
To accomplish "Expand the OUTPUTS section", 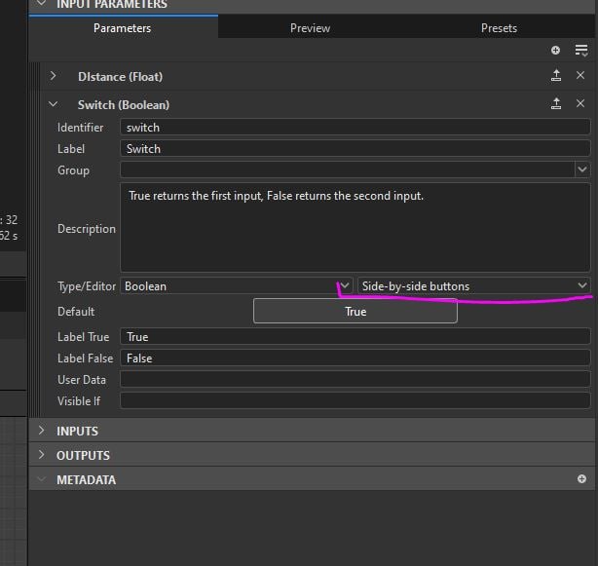I will coord(42,455).
